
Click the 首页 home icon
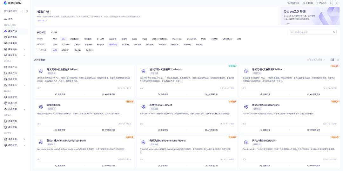tap(6, 19)
